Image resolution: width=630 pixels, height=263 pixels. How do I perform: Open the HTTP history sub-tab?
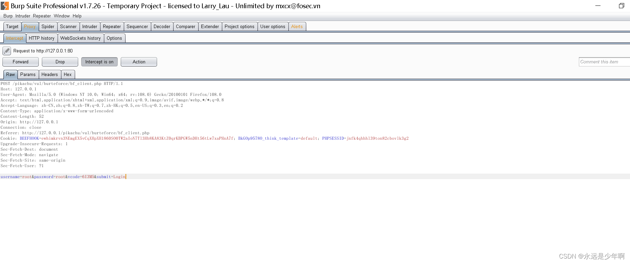coord(41,38)
